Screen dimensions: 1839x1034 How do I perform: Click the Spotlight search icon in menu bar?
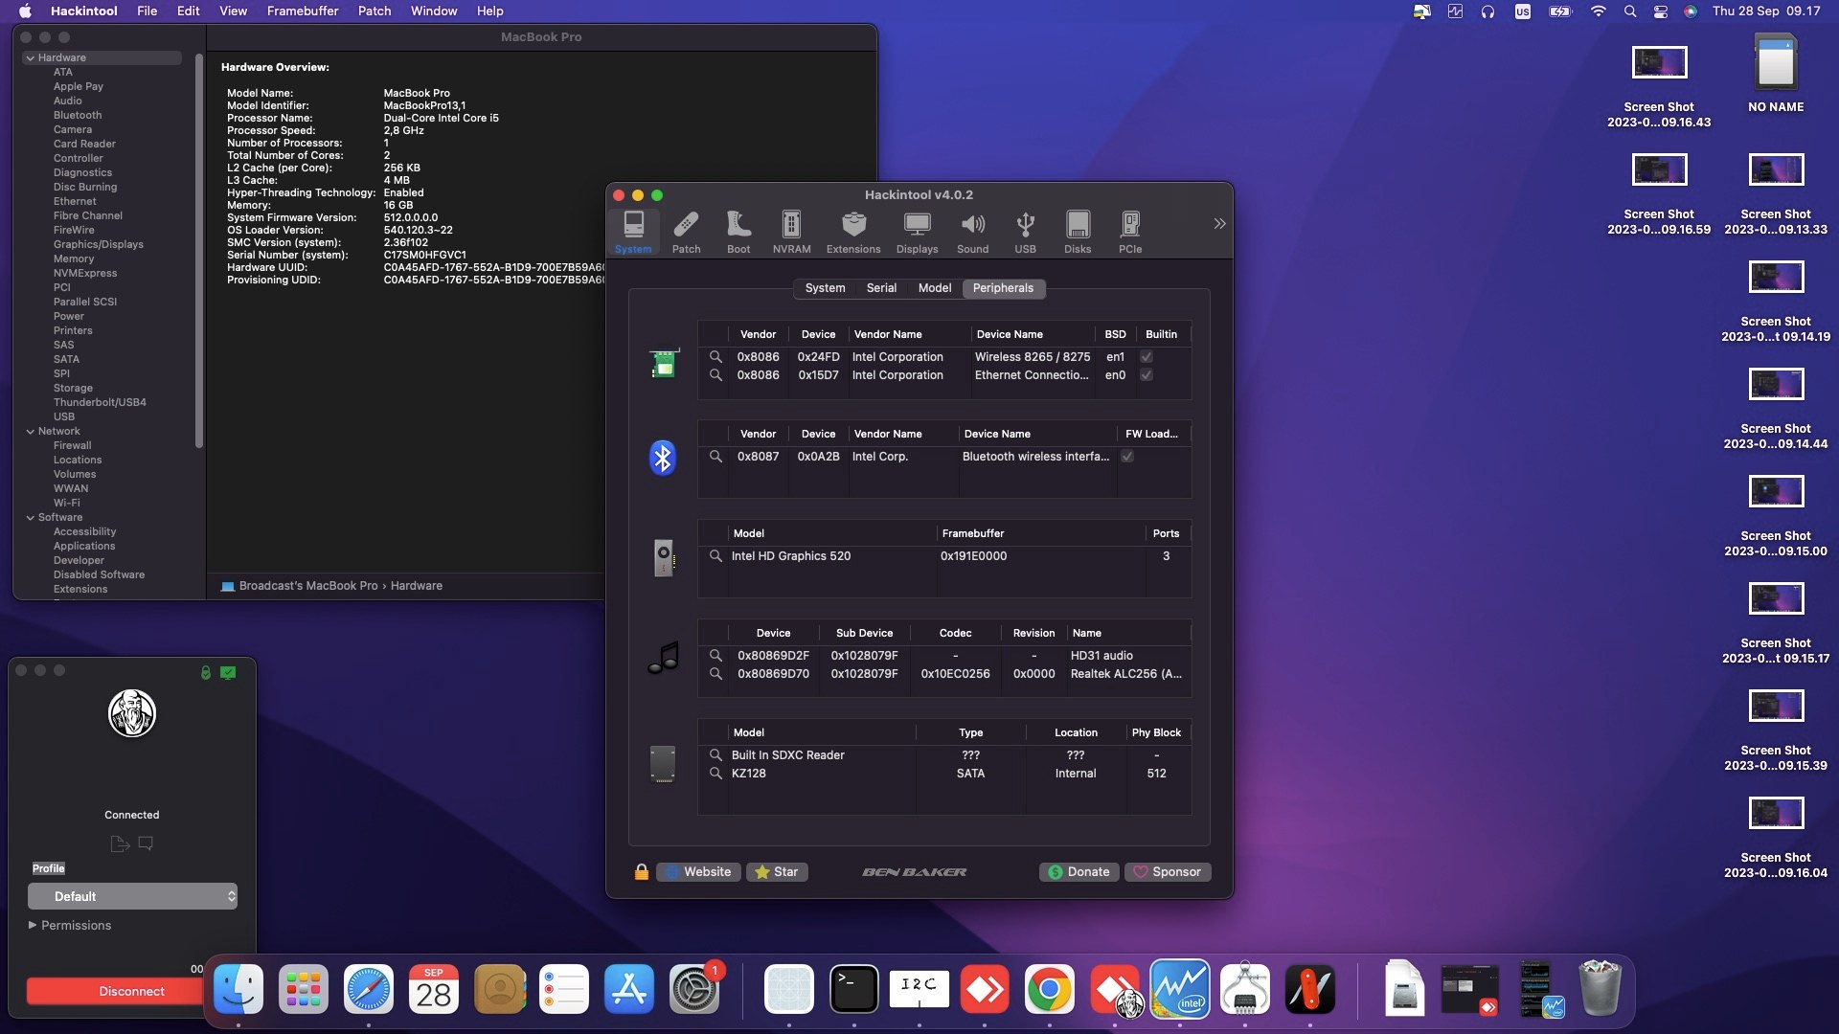[1630, 11]
